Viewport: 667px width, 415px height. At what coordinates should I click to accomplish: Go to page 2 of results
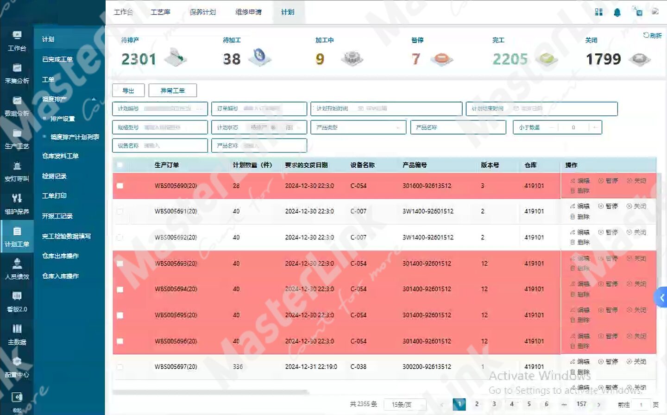tap(477, 404)
